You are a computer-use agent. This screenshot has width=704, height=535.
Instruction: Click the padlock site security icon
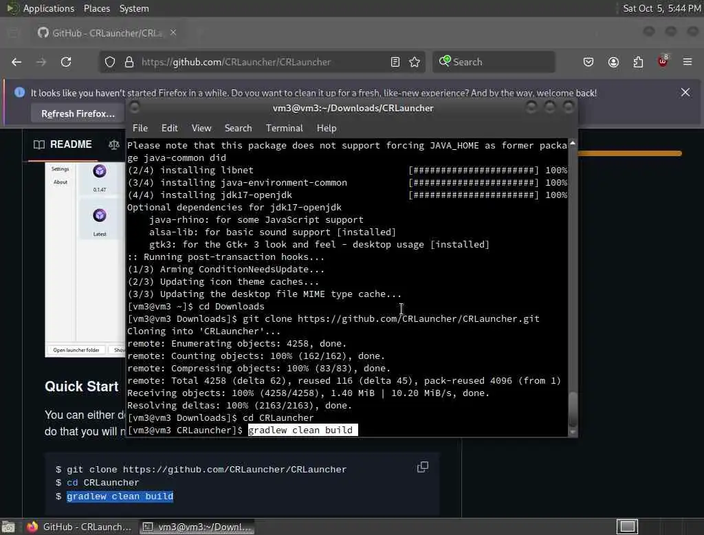pos(129,62)
